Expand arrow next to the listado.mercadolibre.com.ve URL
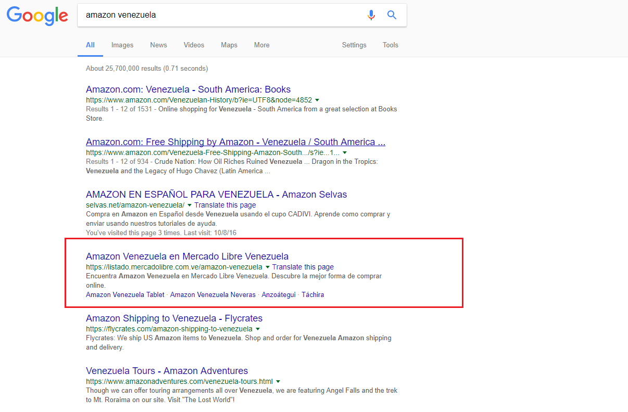Viewport: 628px width, 412px height. click(x=268, y=267)
